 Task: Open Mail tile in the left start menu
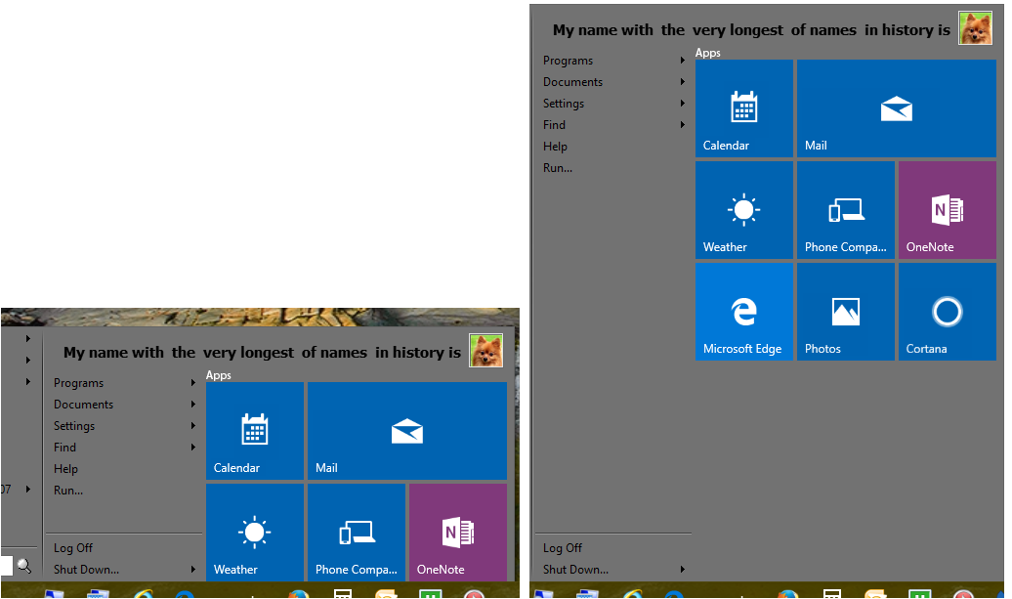(x=406, y=431)
